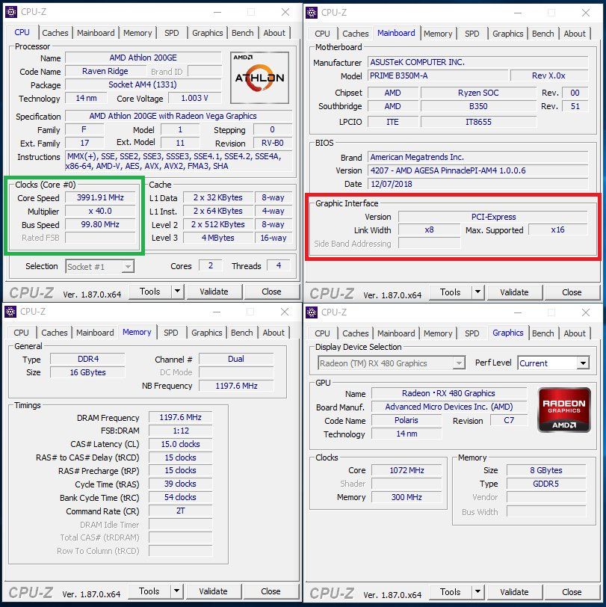Click the GPU Memory 300 MHz value
The width and height of the screenshot is (606, 607).
(x=406, y=496)
